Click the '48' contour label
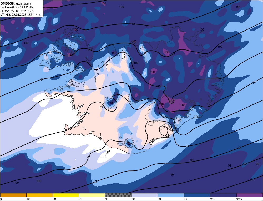The image size is (263, 201). (x=251, y=180)
